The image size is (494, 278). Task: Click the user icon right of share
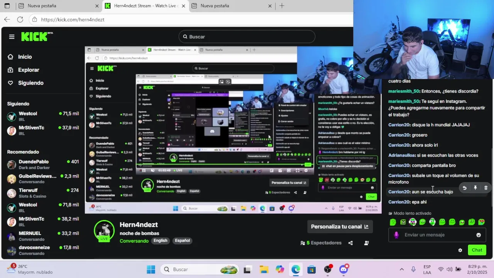point(366,243)
